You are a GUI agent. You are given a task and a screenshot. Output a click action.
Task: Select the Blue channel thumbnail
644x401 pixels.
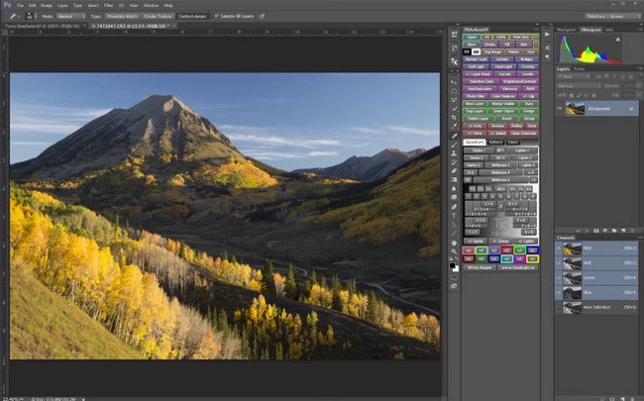[x=572, y=293]
